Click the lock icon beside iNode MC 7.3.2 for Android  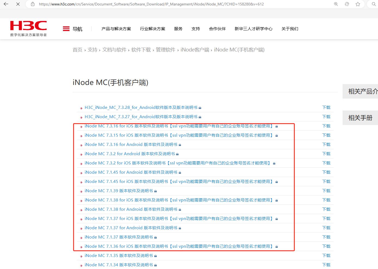(177, 154)
